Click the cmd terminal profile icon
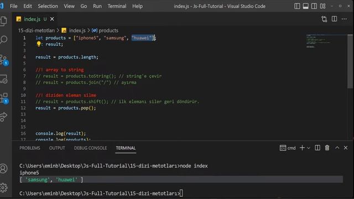 pyautogui.click(x=283, y=148)
